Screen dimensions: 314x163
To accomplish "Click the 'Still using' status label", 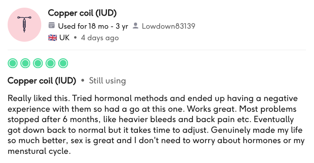I will click(x=107, y=81).
